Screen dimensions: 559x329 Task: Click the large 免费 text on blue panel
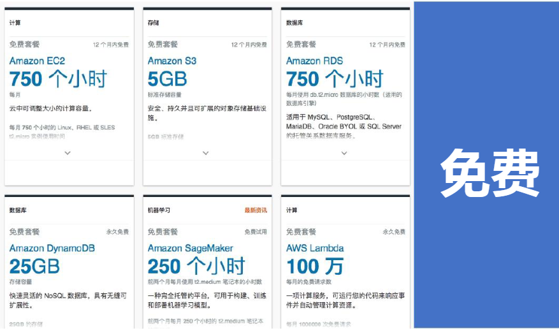click(x=490, y=173)
